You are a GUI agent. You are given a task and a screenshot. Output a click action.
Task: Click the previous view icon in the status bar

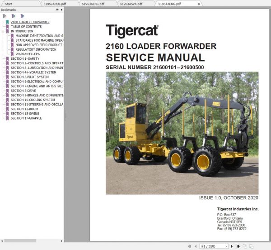[245, 246]
